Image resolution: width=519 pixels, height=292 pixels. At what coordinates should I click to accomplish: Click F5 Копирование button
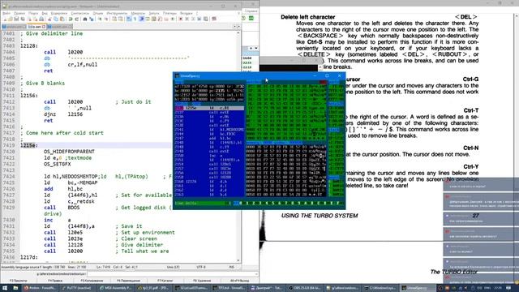92,281
